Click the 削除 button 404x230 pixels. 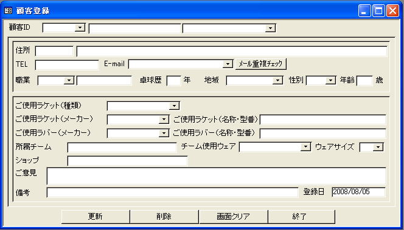164,217
